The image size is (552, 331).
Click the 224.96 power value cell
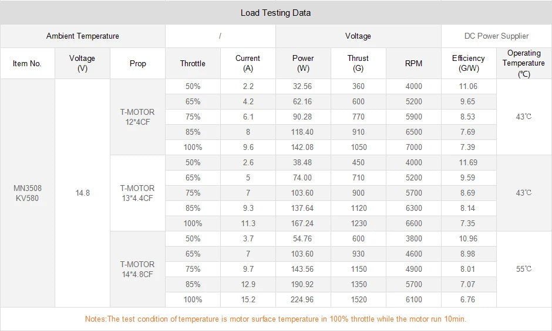(303, 299)
